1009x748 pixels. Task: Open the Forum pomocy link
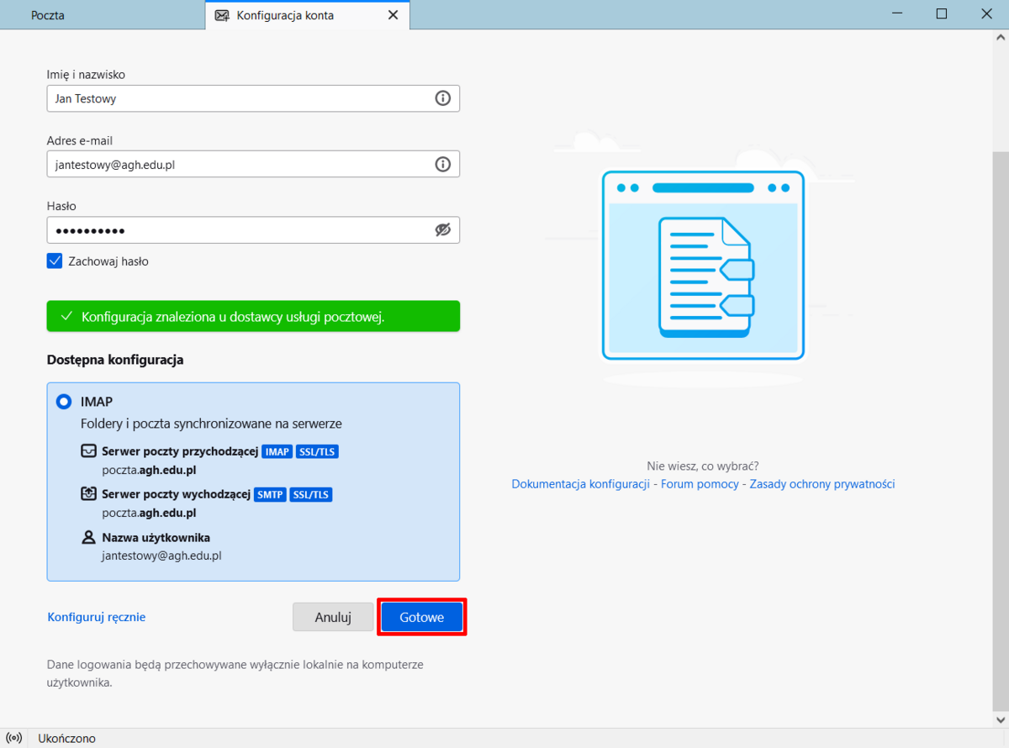(700, 484)
